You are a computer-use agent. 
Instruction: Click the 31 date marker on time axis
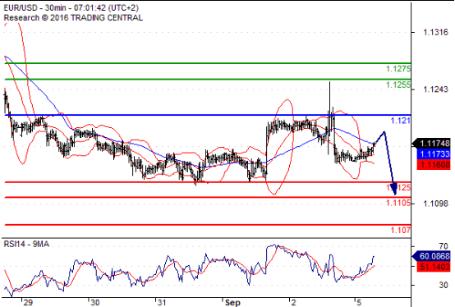[x=161, y=303]
